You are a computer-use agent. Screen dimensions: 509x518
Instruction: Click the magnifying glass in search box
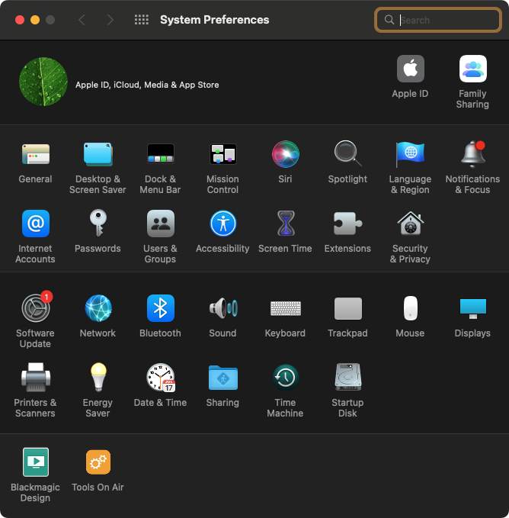[389, 20]
